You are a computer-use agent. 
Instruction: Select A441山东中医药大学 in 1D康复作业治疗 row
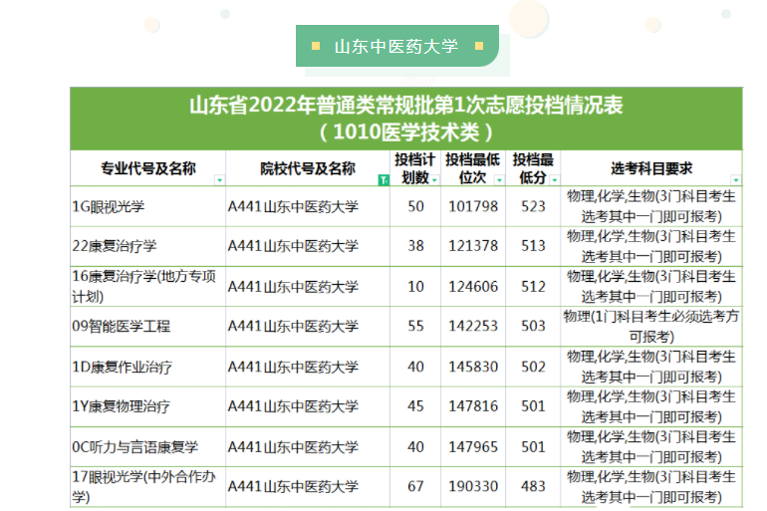click(293, 367)
